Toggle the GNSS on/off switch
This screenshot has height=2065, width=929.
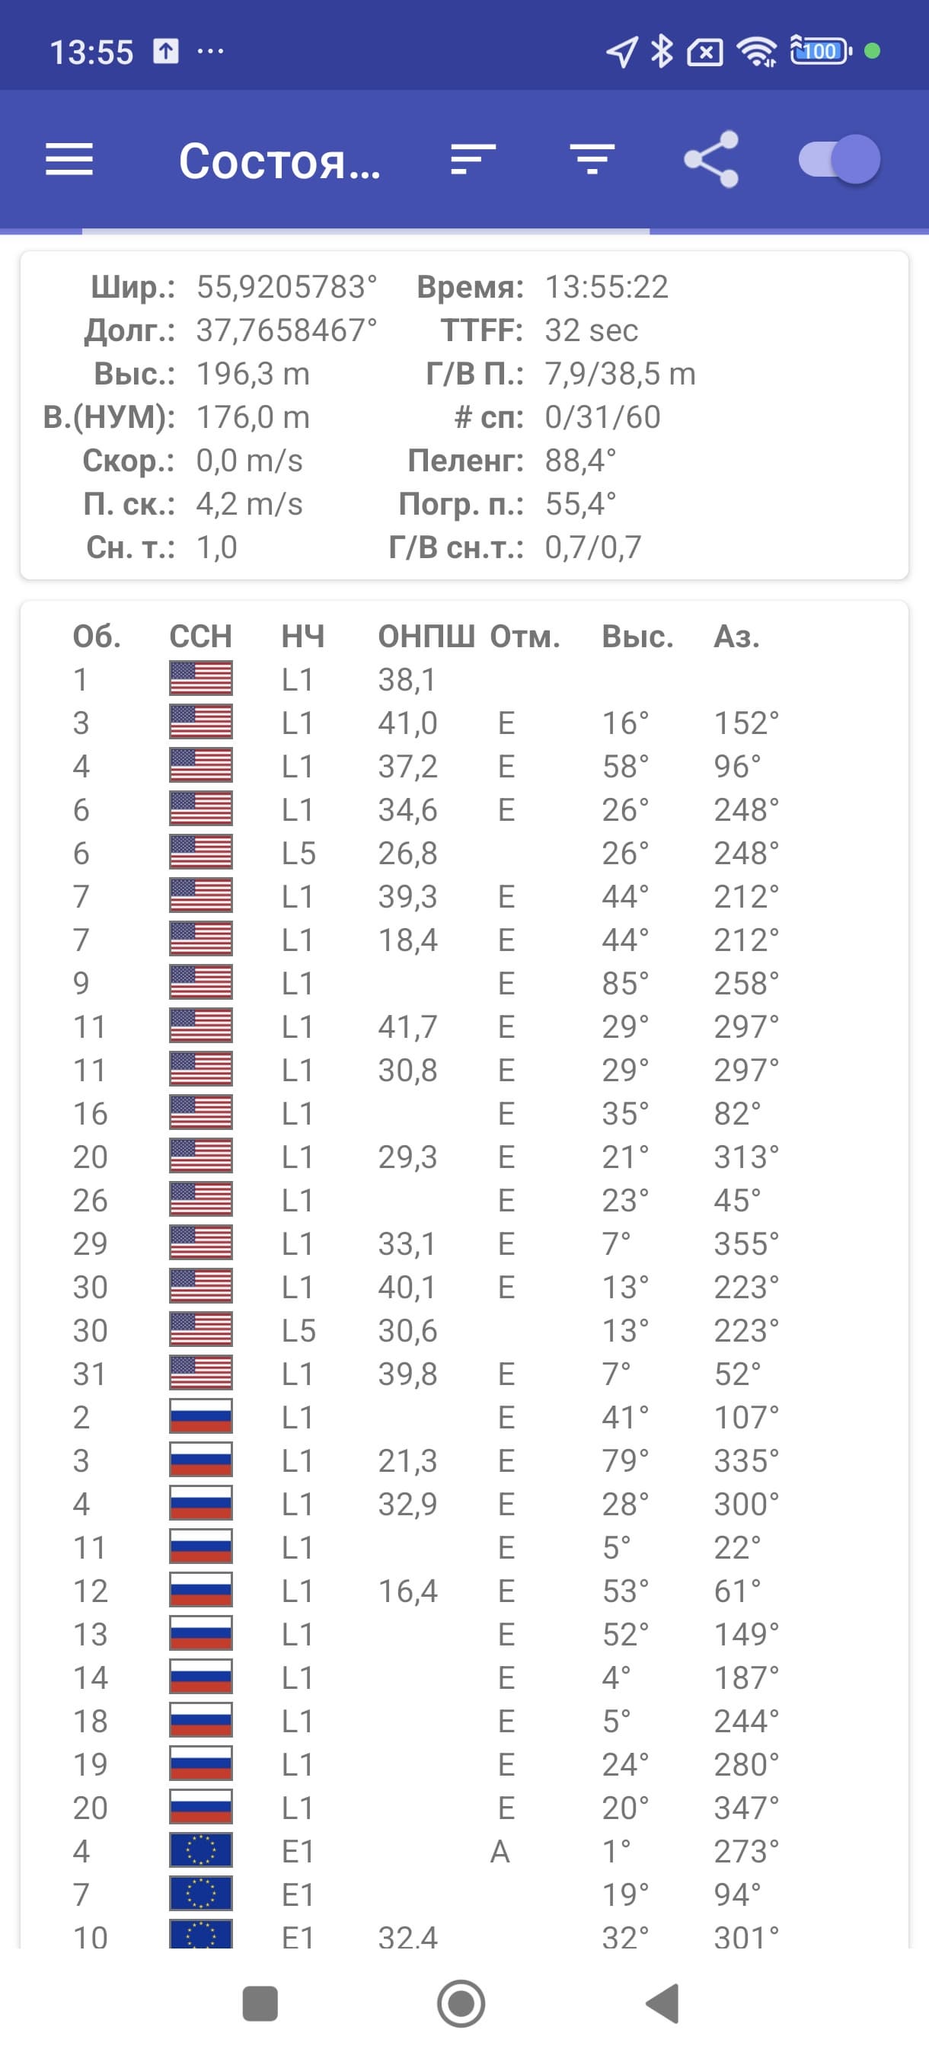tap(838, 160)
